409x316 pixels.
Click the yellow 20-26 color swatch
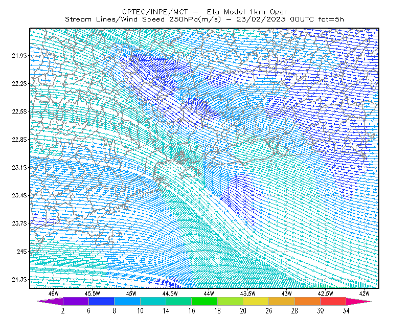pyautogui.click(x=256, y=301)
